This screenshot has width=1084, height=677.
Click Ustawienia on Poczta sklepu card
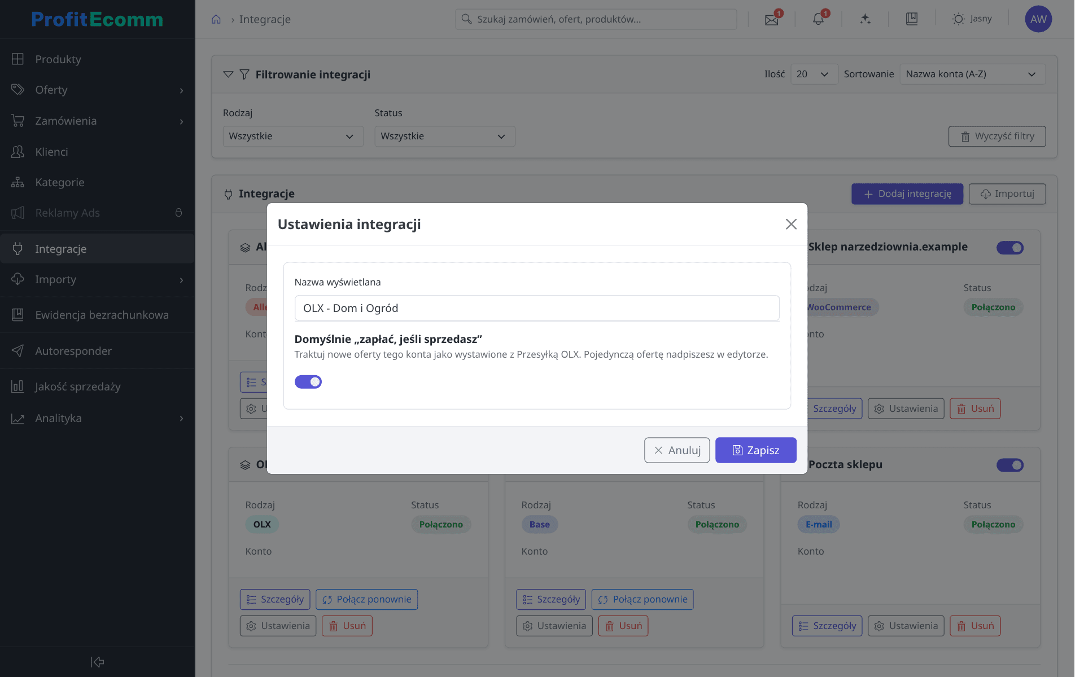pyautogui.click(x=906, y=626)
